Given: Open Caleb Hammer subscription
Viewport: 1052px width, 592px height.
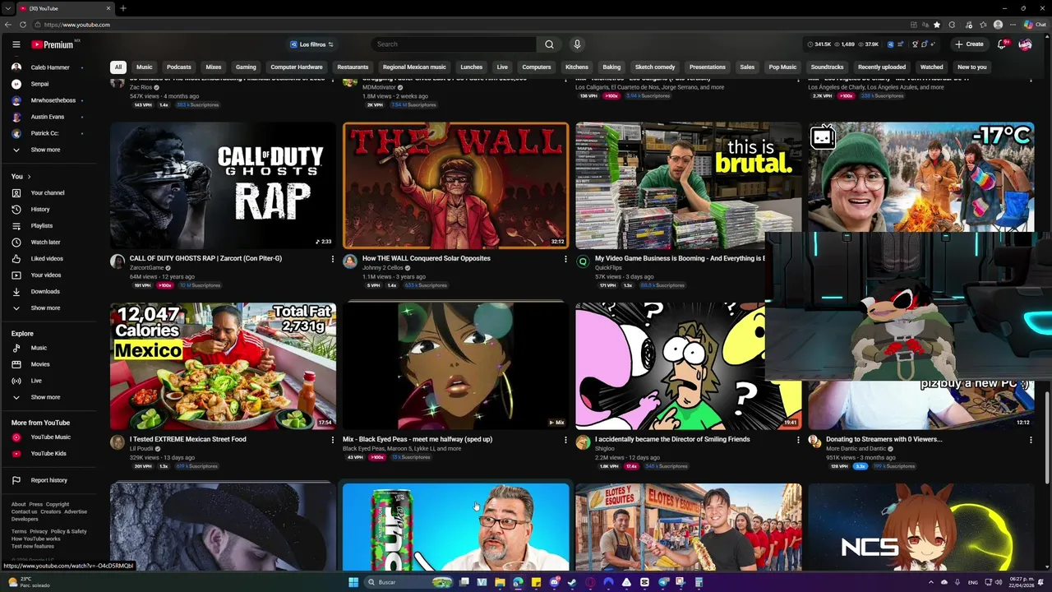Looking at the screenshot, I should (50, 67).
